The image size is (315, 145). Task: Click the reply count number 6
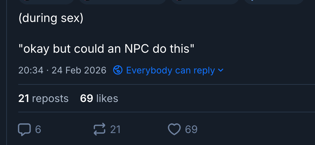click(38, 129)
